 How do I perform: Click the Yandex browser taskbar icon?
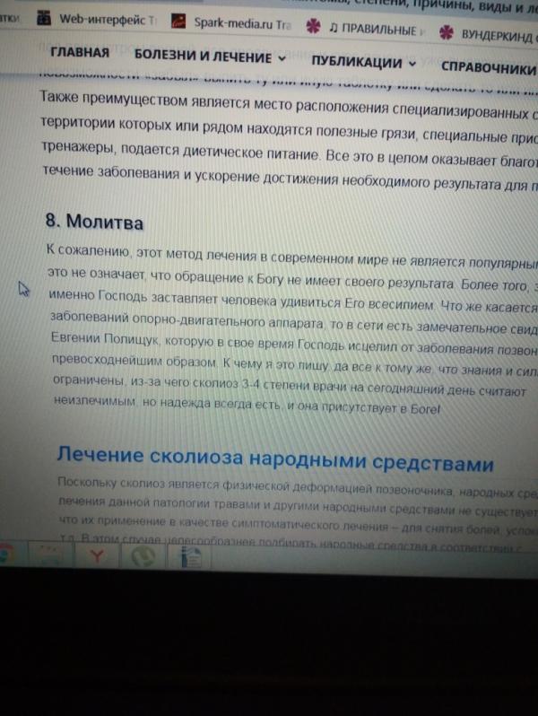pos(96,558)
